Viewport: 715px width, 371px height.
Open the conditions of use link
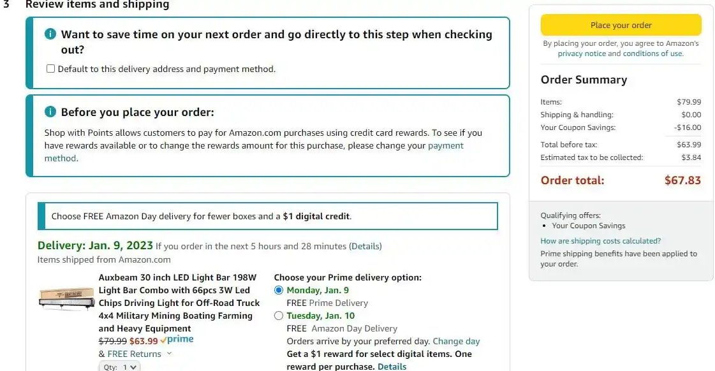[x=652, y=54]
